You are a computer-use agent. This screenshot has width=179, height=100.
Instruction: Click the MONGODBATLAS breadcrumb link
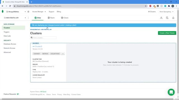pos(35,29)
